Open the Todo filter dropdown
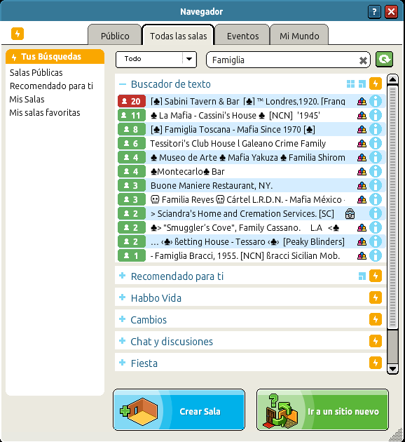This screenshot has height=442, width=405. click(156, 59)
